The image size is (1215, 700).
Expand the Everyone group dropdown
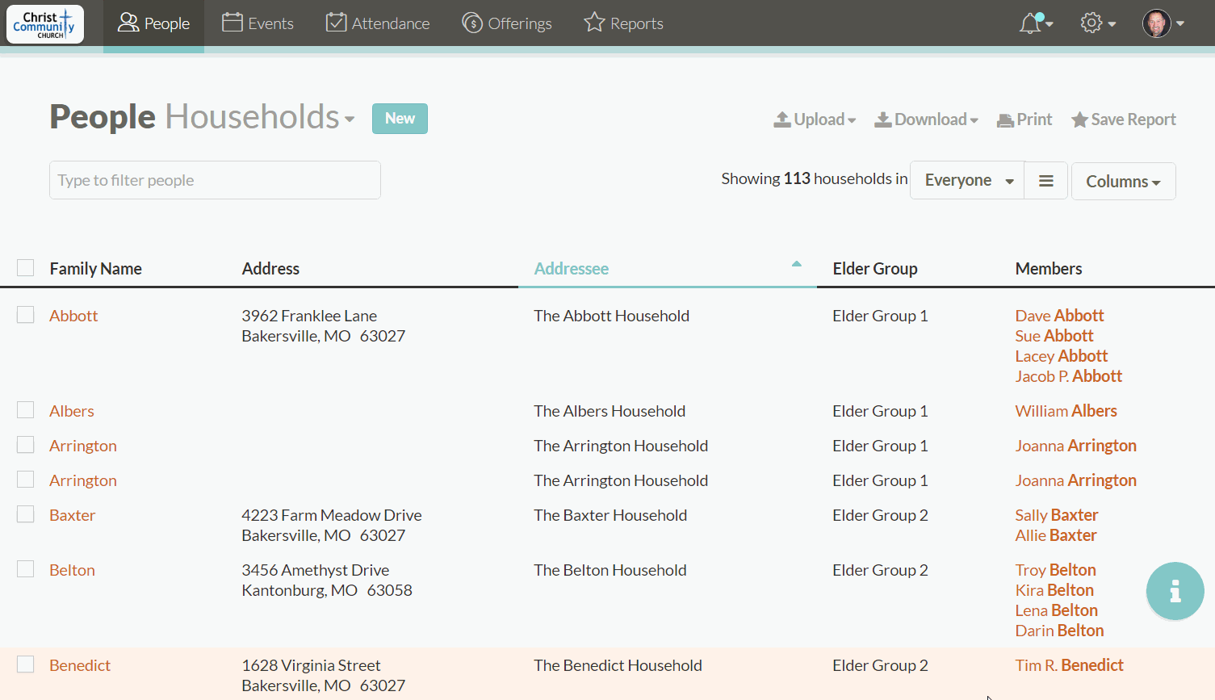coord(967,181)
